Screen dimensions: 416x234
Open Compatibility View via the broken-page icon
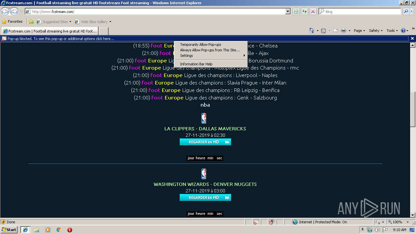(296, 11)
